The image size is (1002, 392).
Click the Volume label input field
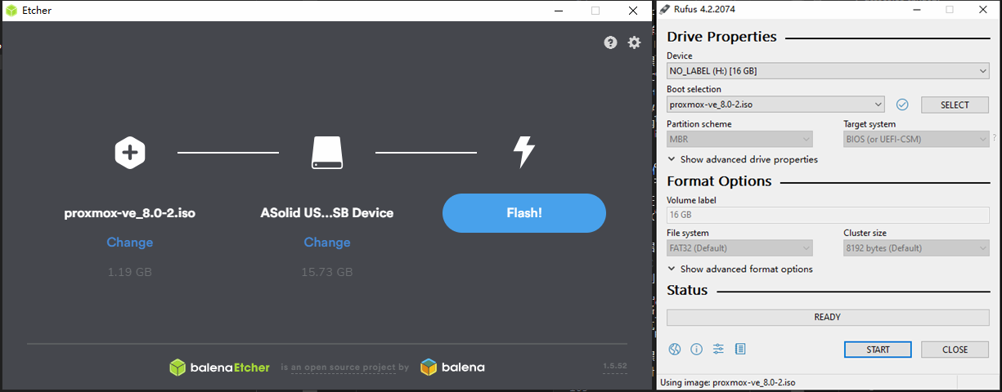[828, 215]
